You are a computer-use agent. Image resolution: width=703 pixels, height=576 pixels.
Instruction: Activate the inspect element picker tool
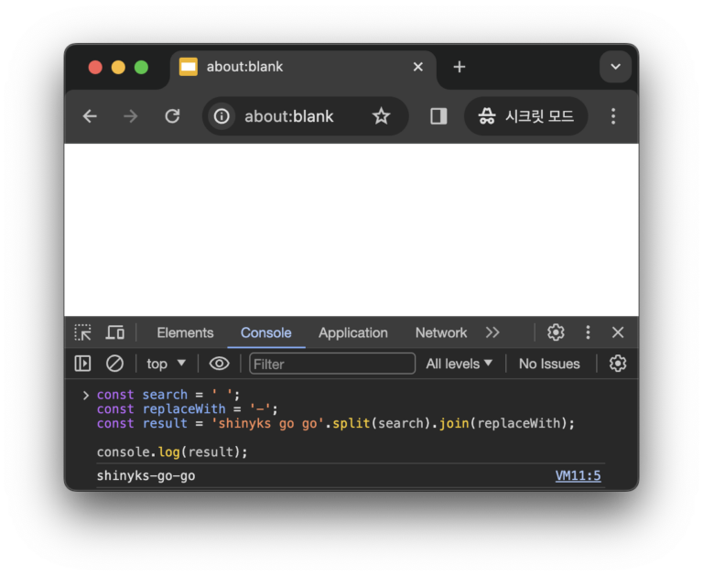(83, 332)
